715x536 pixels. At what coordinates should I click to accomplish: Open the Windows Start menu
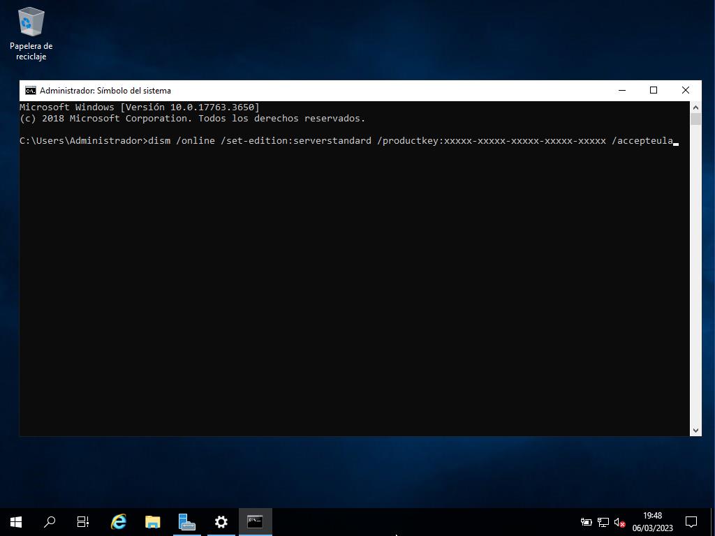tap(16, 521)
